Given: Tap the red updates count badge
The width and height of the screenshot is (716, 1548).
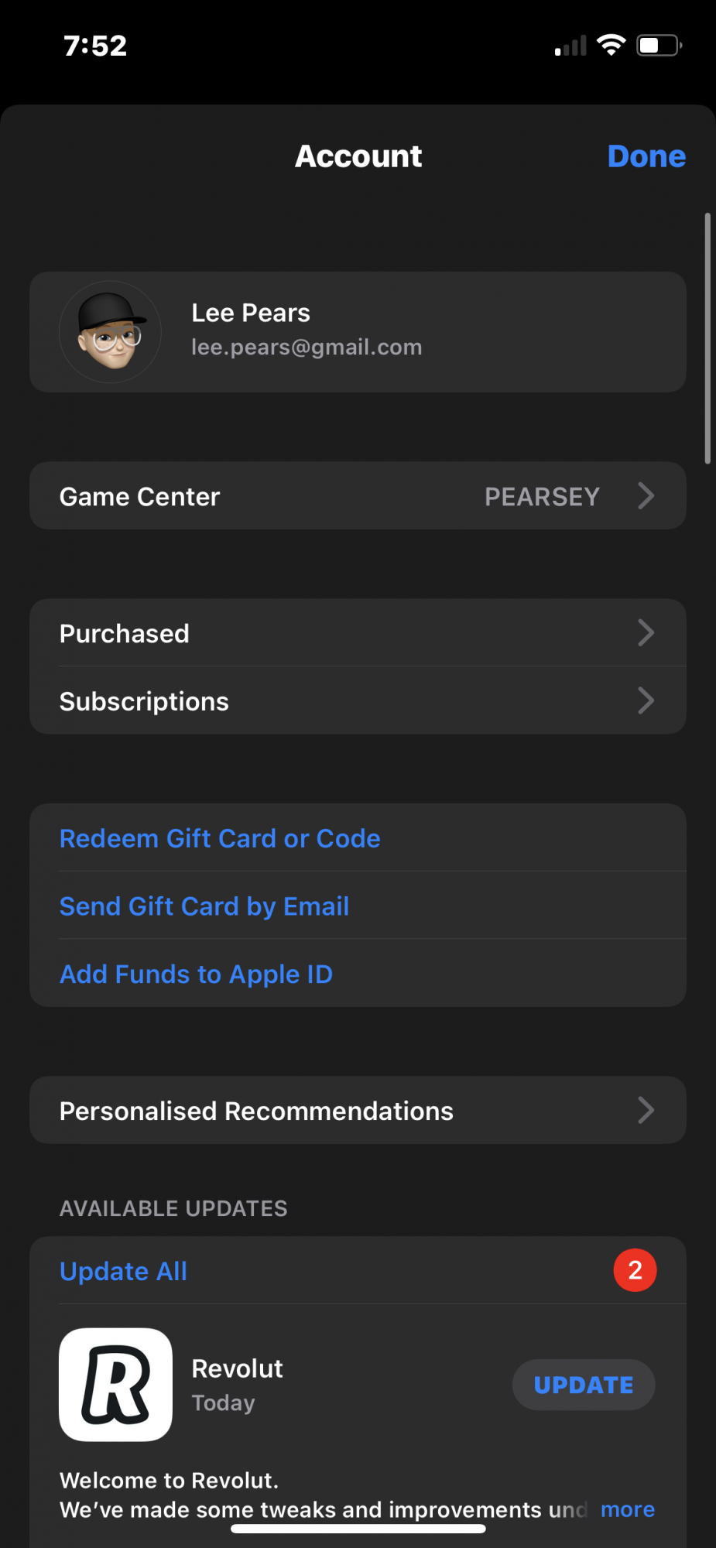Looking at the screenshot, I should pyautogui.click(x=635, y=1270).
